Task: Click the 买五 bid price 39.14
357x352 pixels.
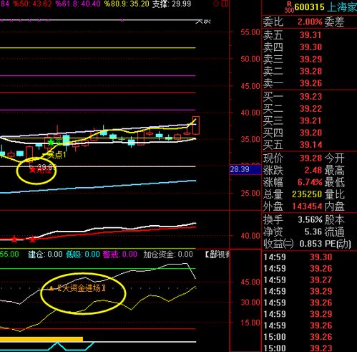Action: [x=310, y=145]
